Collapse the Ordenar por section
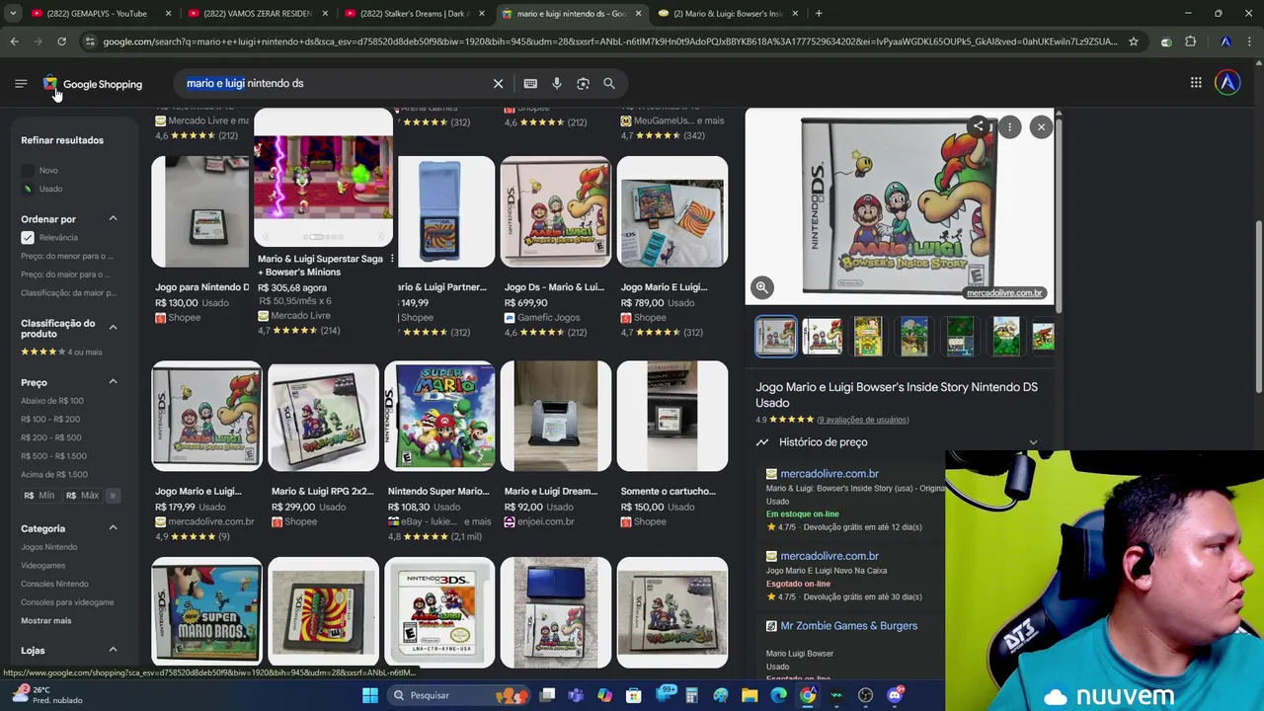 click(x=113, y=218)
